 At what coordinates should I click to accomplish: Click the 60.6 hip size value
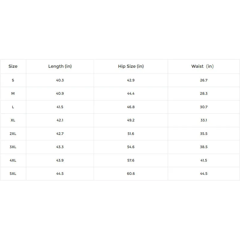pyautogui.click(x=131, y=174)
